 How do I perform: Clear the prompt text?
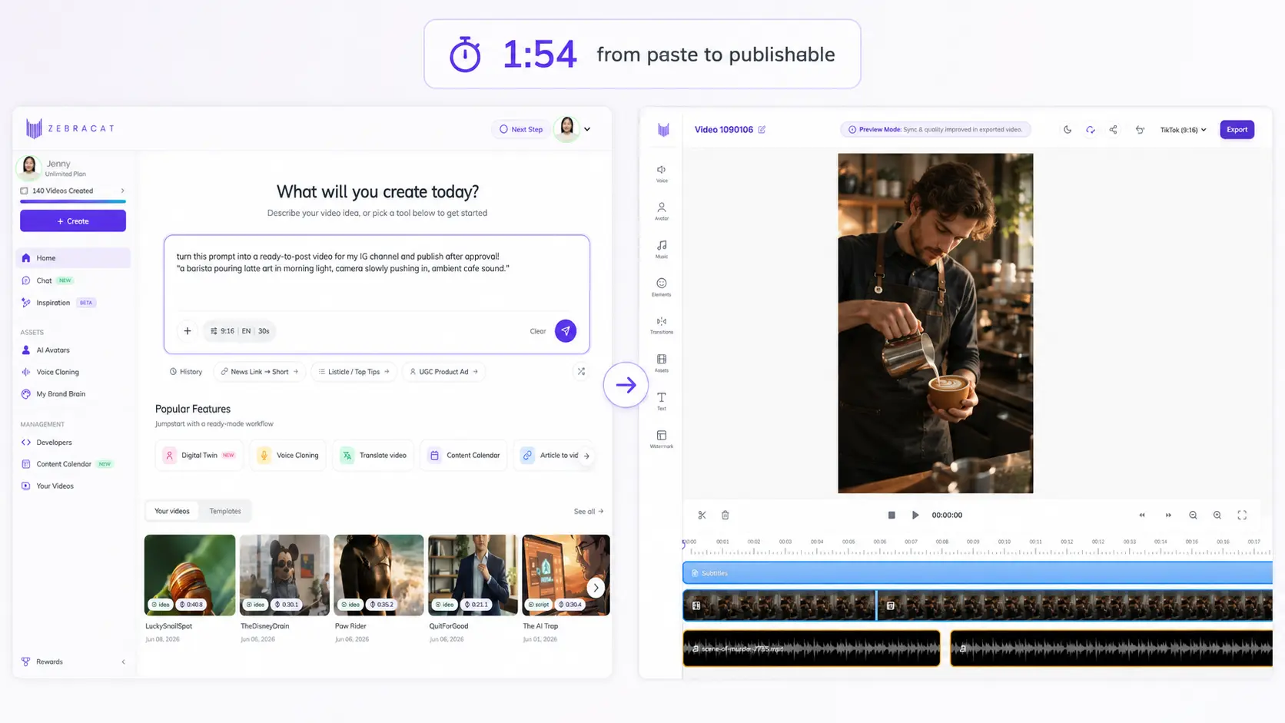(537, 331)
